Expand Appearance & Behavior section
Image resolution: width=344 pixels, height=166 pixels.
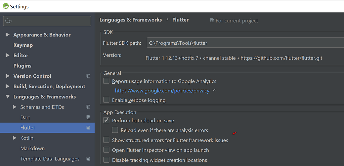point(8,35)
